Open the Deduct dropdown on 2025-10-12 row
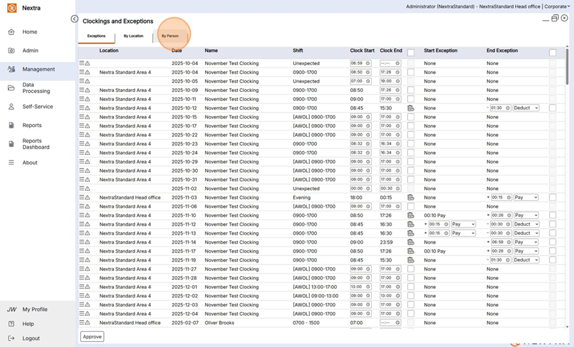574x347 pixels. 526,108
